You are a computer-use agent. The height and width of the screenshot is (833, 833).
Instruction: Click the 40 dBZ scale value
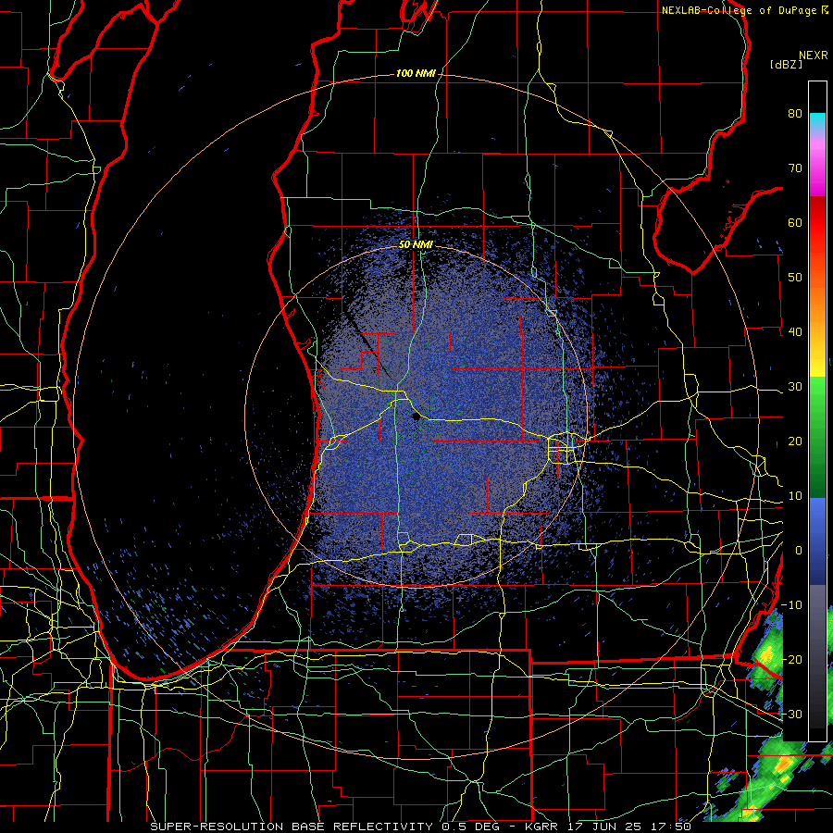click(795, 332)
